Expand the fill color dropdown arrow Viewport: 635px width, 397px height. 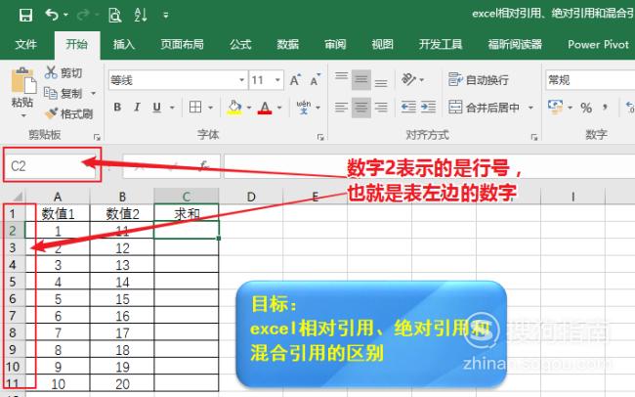[249, 108]
